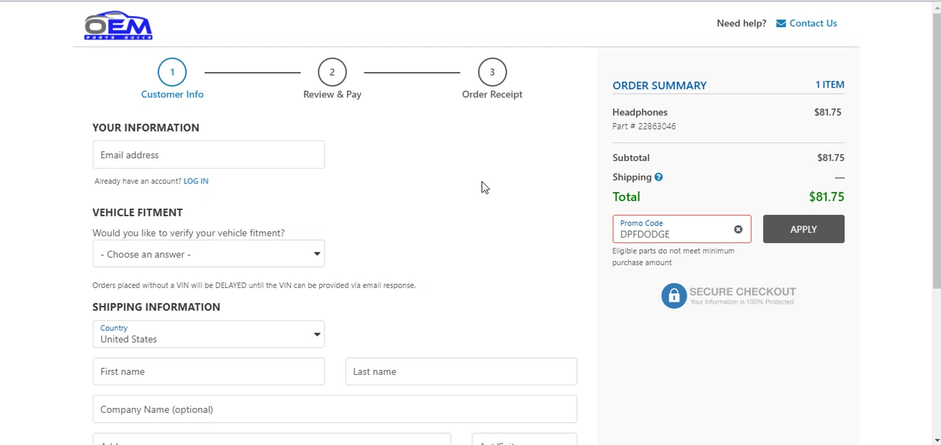Click the Secure Checkout lock icon

pos(674,296)
